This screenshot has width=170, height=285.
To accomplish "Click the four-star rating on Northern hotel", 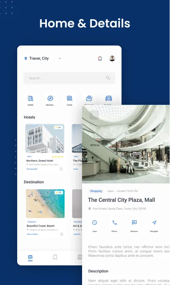I will click(x=57, y=157).
